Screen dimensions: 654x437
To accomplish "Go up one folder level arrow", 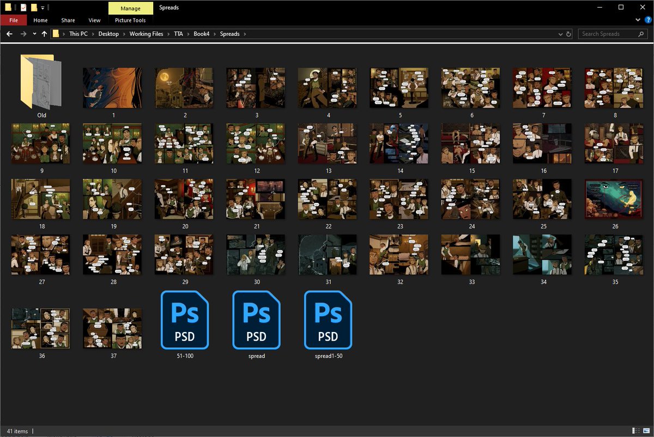I will (44, 34).
